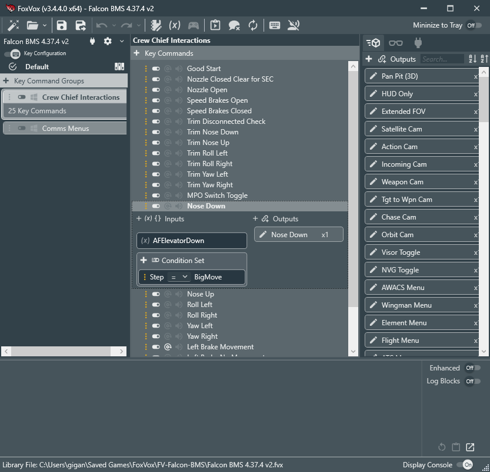Viewport: 490px width, 472px height.
Task: Edit Pan Pit (3D) output pencil icon
Action: coord(373,76)
